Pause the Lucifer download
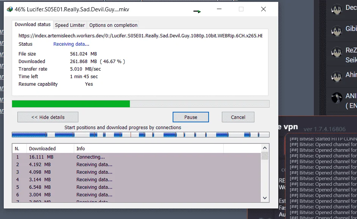The image size is (357, 219). (190, 117)
